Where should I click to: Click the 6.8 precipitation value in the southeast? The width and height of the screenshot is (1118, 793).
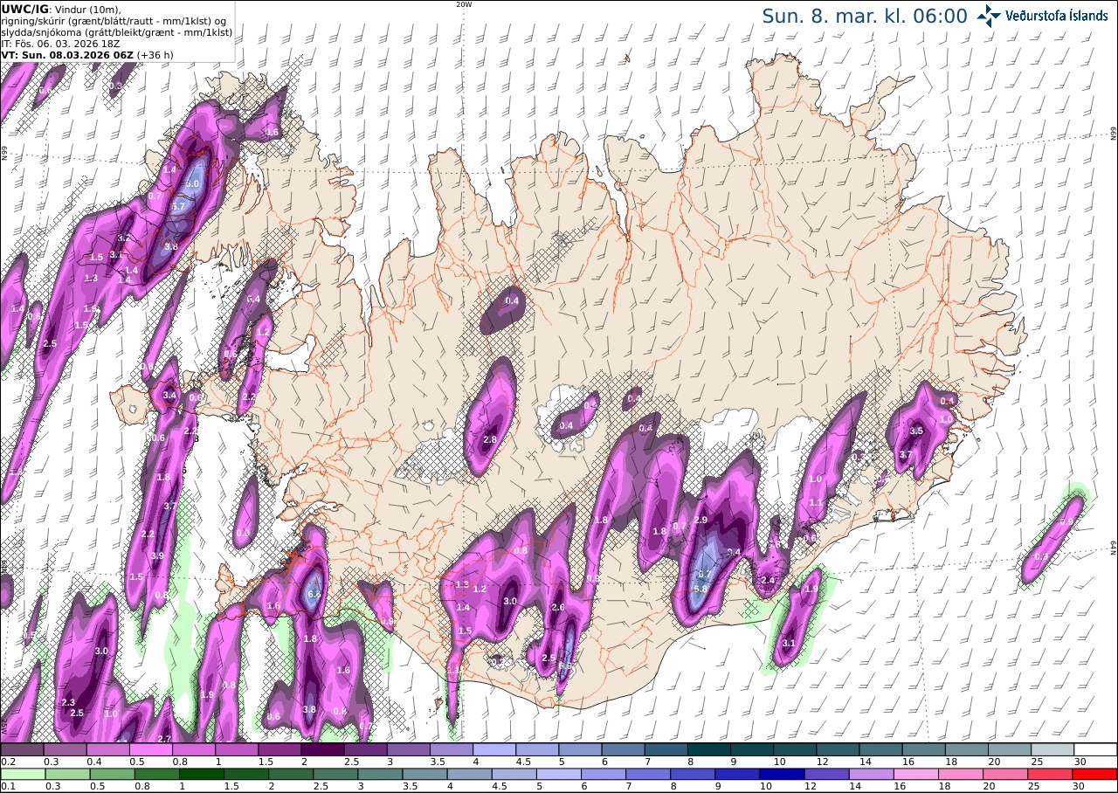click(x=700, y=589)
